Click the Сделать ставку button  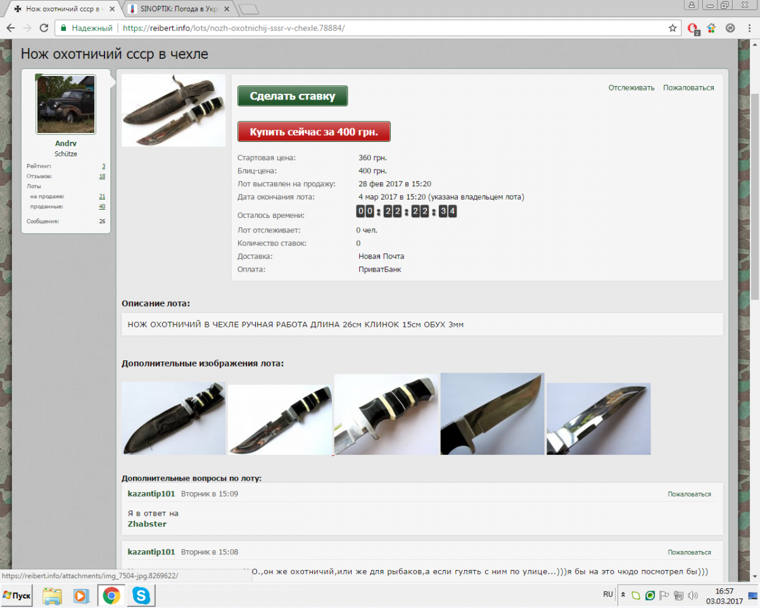[x=293, y=96]
